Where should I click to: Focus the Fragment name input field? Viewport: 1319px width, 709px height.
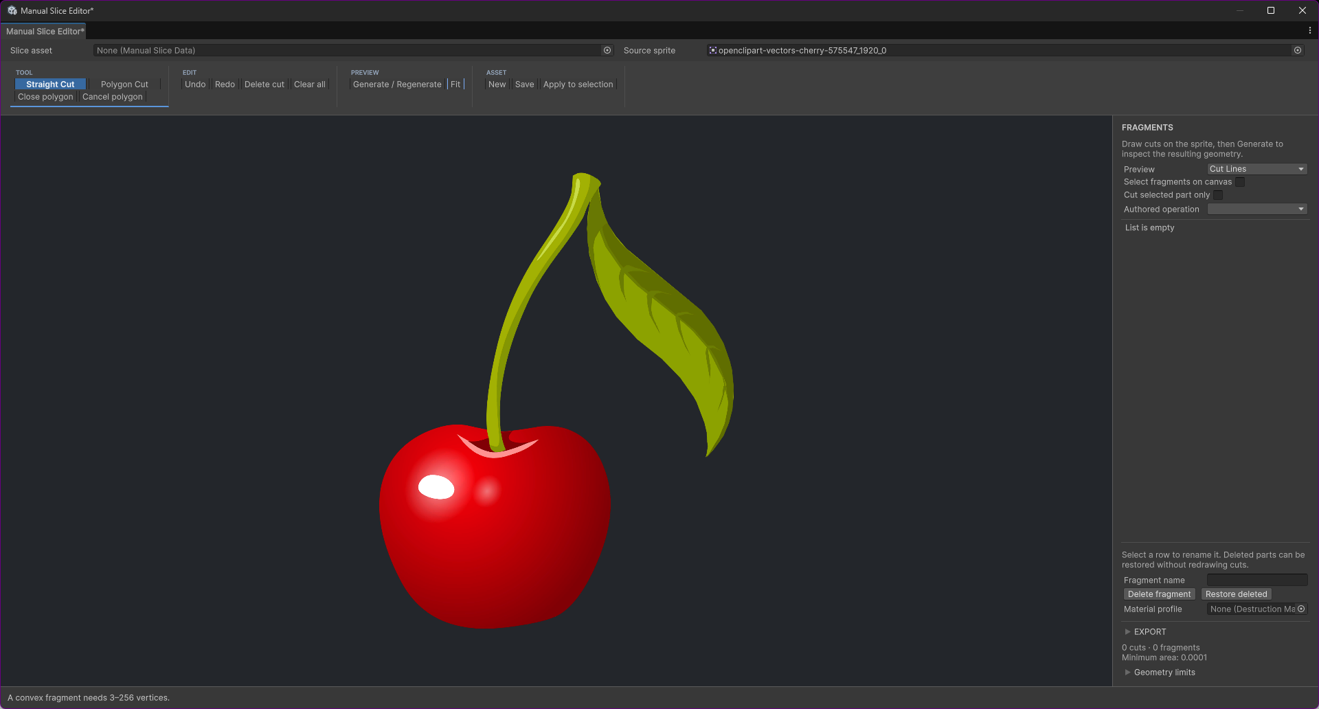point(1256,580)
